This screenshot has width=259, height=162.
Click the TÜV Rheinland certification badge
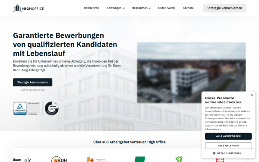[27, 108]
